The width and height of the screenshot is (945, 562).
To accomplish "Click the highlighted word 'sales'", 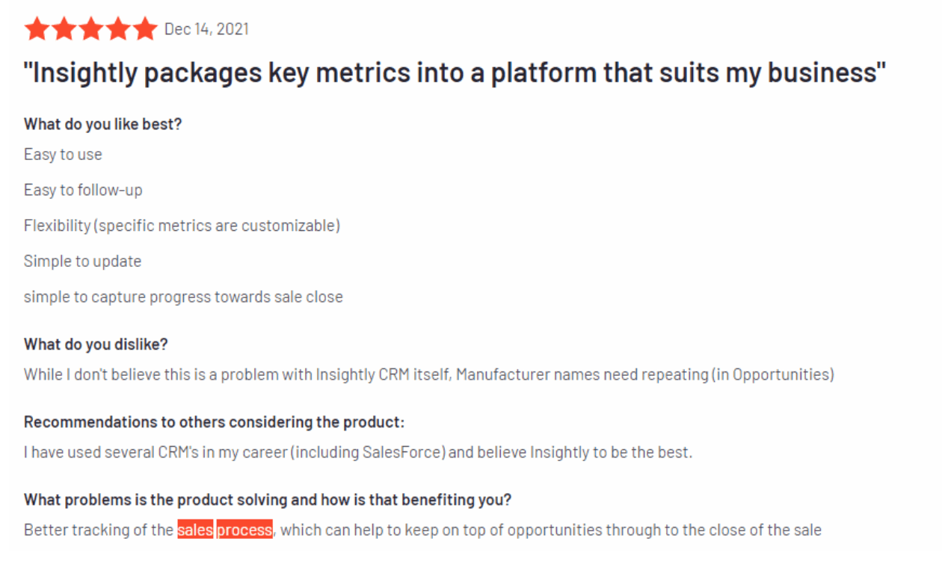I will (x=195, y=530).
